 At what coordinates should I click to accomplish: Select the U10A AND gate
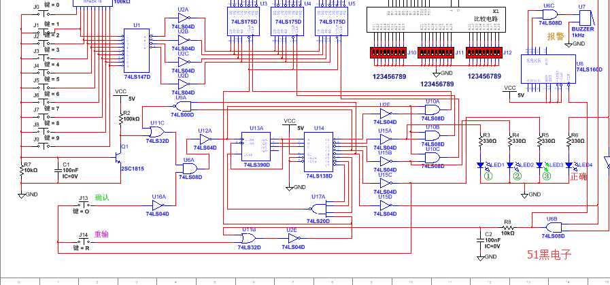[x=433, y=110]
